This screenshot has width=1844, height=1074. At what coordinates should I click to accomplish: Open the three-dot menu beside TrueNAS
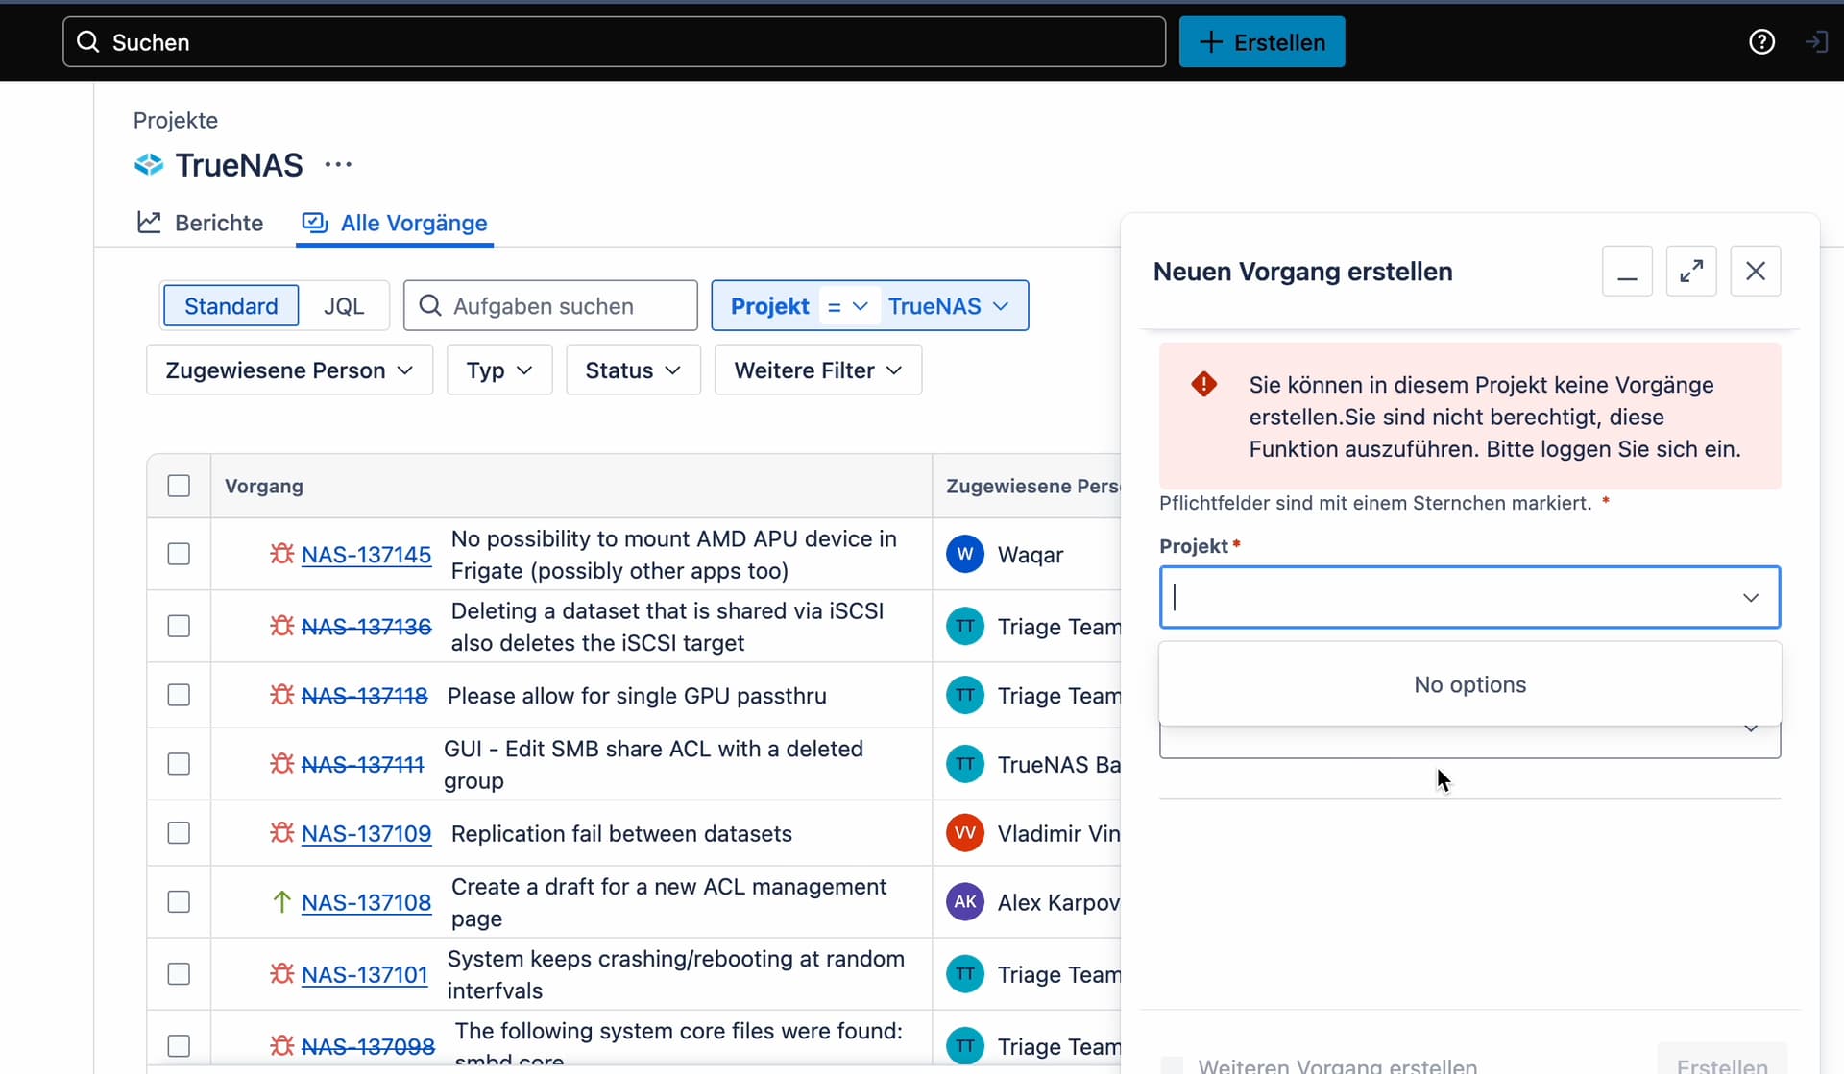point(338,165)
